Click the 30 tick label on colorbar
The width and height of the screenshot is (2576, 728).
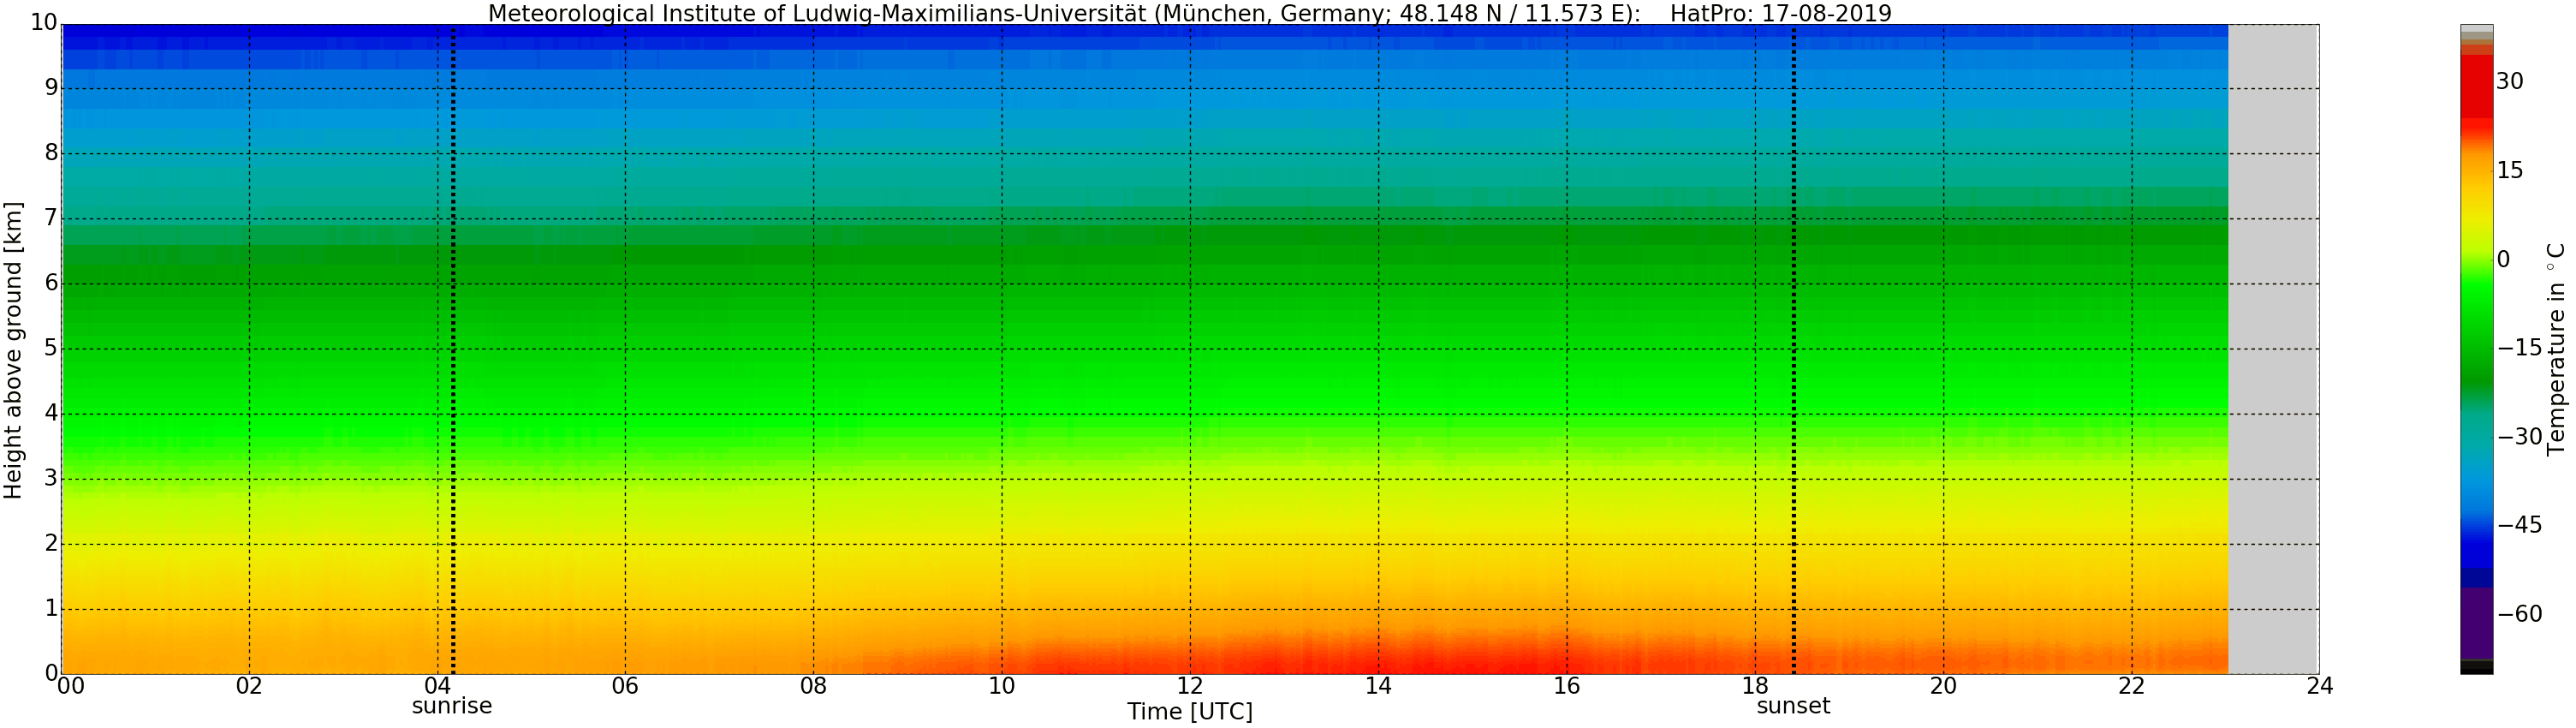2509,81
